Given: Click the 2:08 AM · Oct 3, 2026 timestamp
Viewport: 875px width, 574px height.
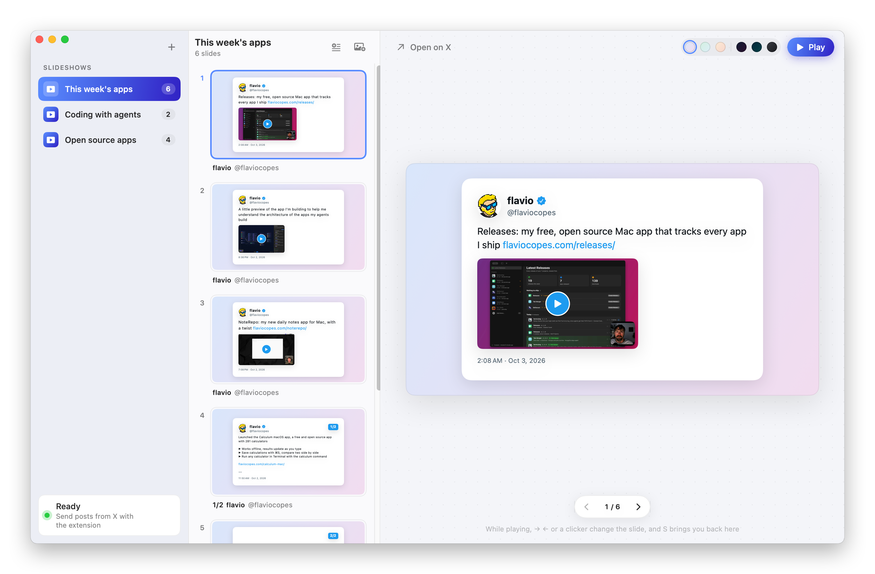Looking at the screenshot, I should 511,360.
